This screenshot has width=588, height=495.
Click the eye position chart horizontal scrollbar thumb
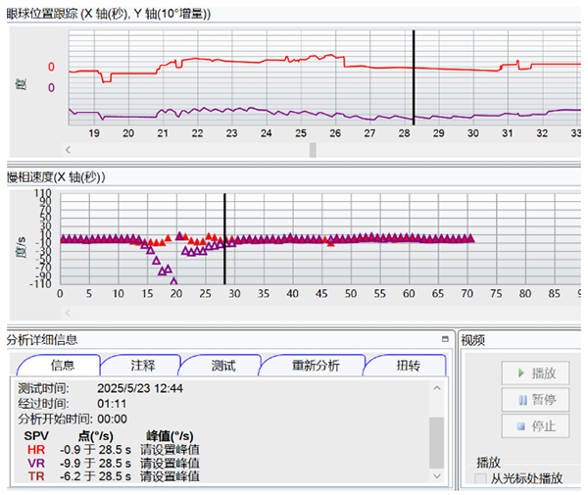tap(313, 150)
